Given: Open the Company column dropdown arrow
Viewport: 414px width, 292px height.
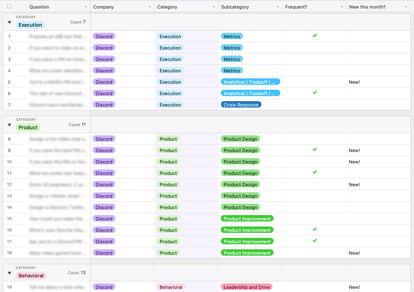Looking at the screenshot, I should click(x=150, y=7).
